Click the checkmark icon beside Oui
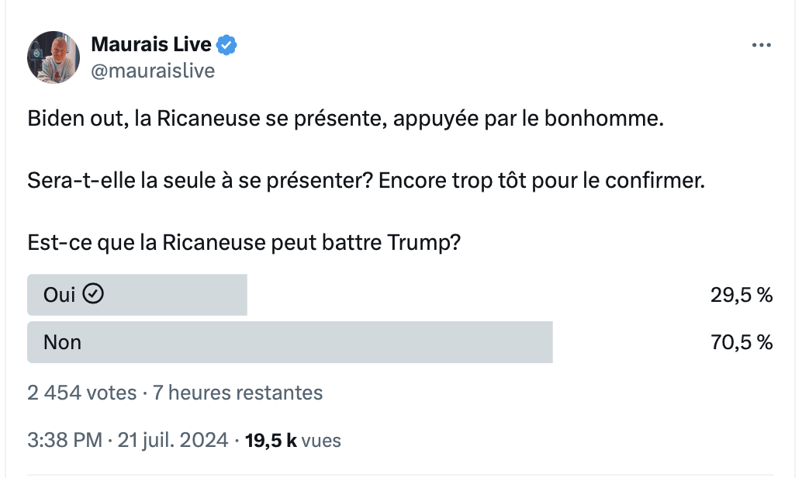The height and width of the screenshot is (478, 802). click(x=93, y=294)
